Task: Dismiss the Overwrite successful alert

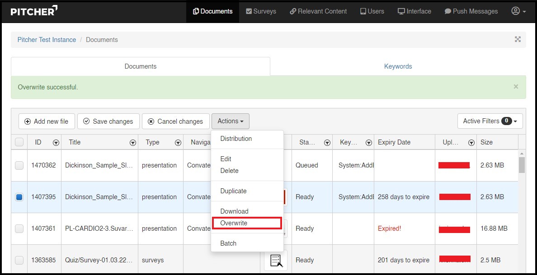Action: (516, 86)
